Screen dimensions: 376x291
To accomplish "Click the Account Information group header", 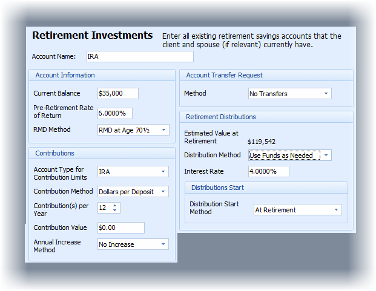I will coord(65,75).
